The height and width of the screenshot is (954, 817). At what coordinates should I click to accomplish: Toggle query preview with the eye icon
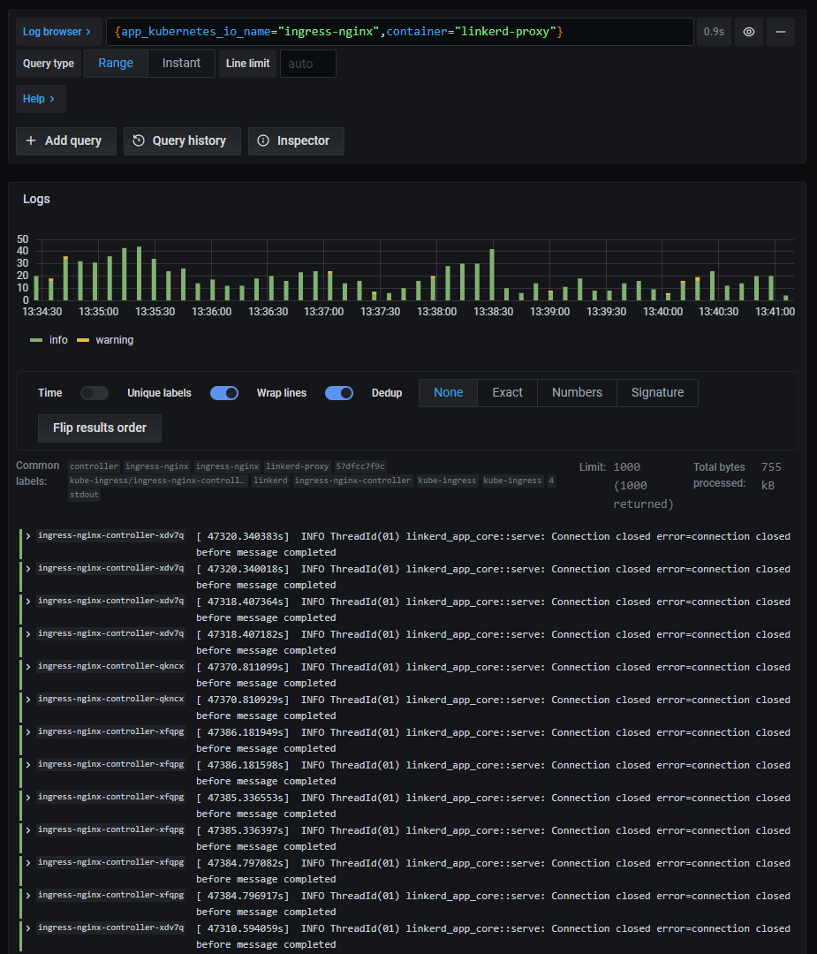click(748, 32)
